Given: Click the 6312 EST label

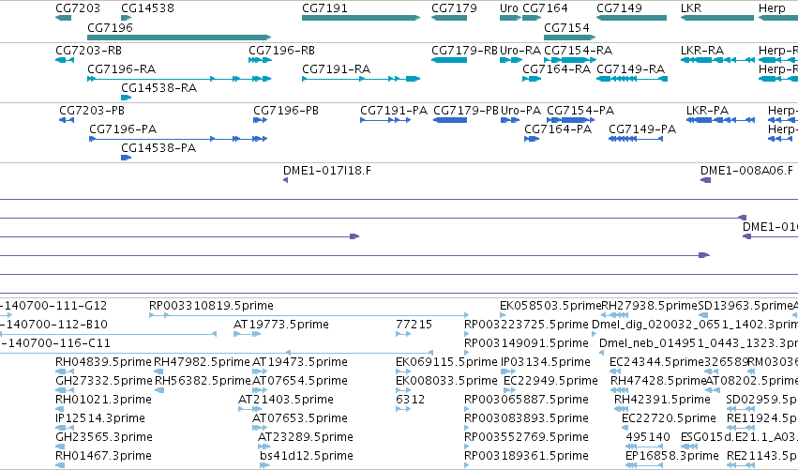Looking at the screenshot, I should pos(410,400).
